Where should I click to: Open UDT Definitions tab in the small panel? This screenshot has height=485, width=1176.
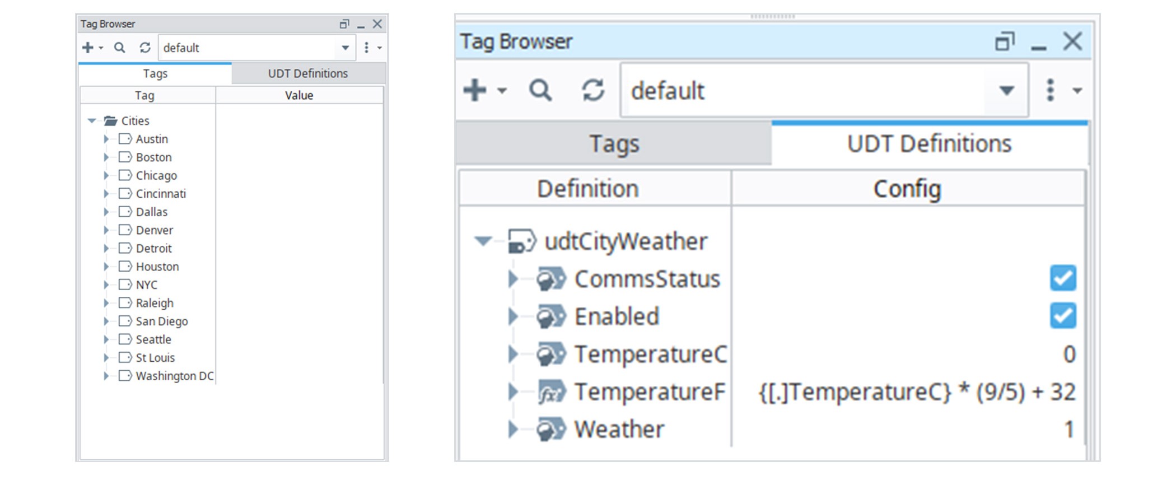tap(307, 73)
